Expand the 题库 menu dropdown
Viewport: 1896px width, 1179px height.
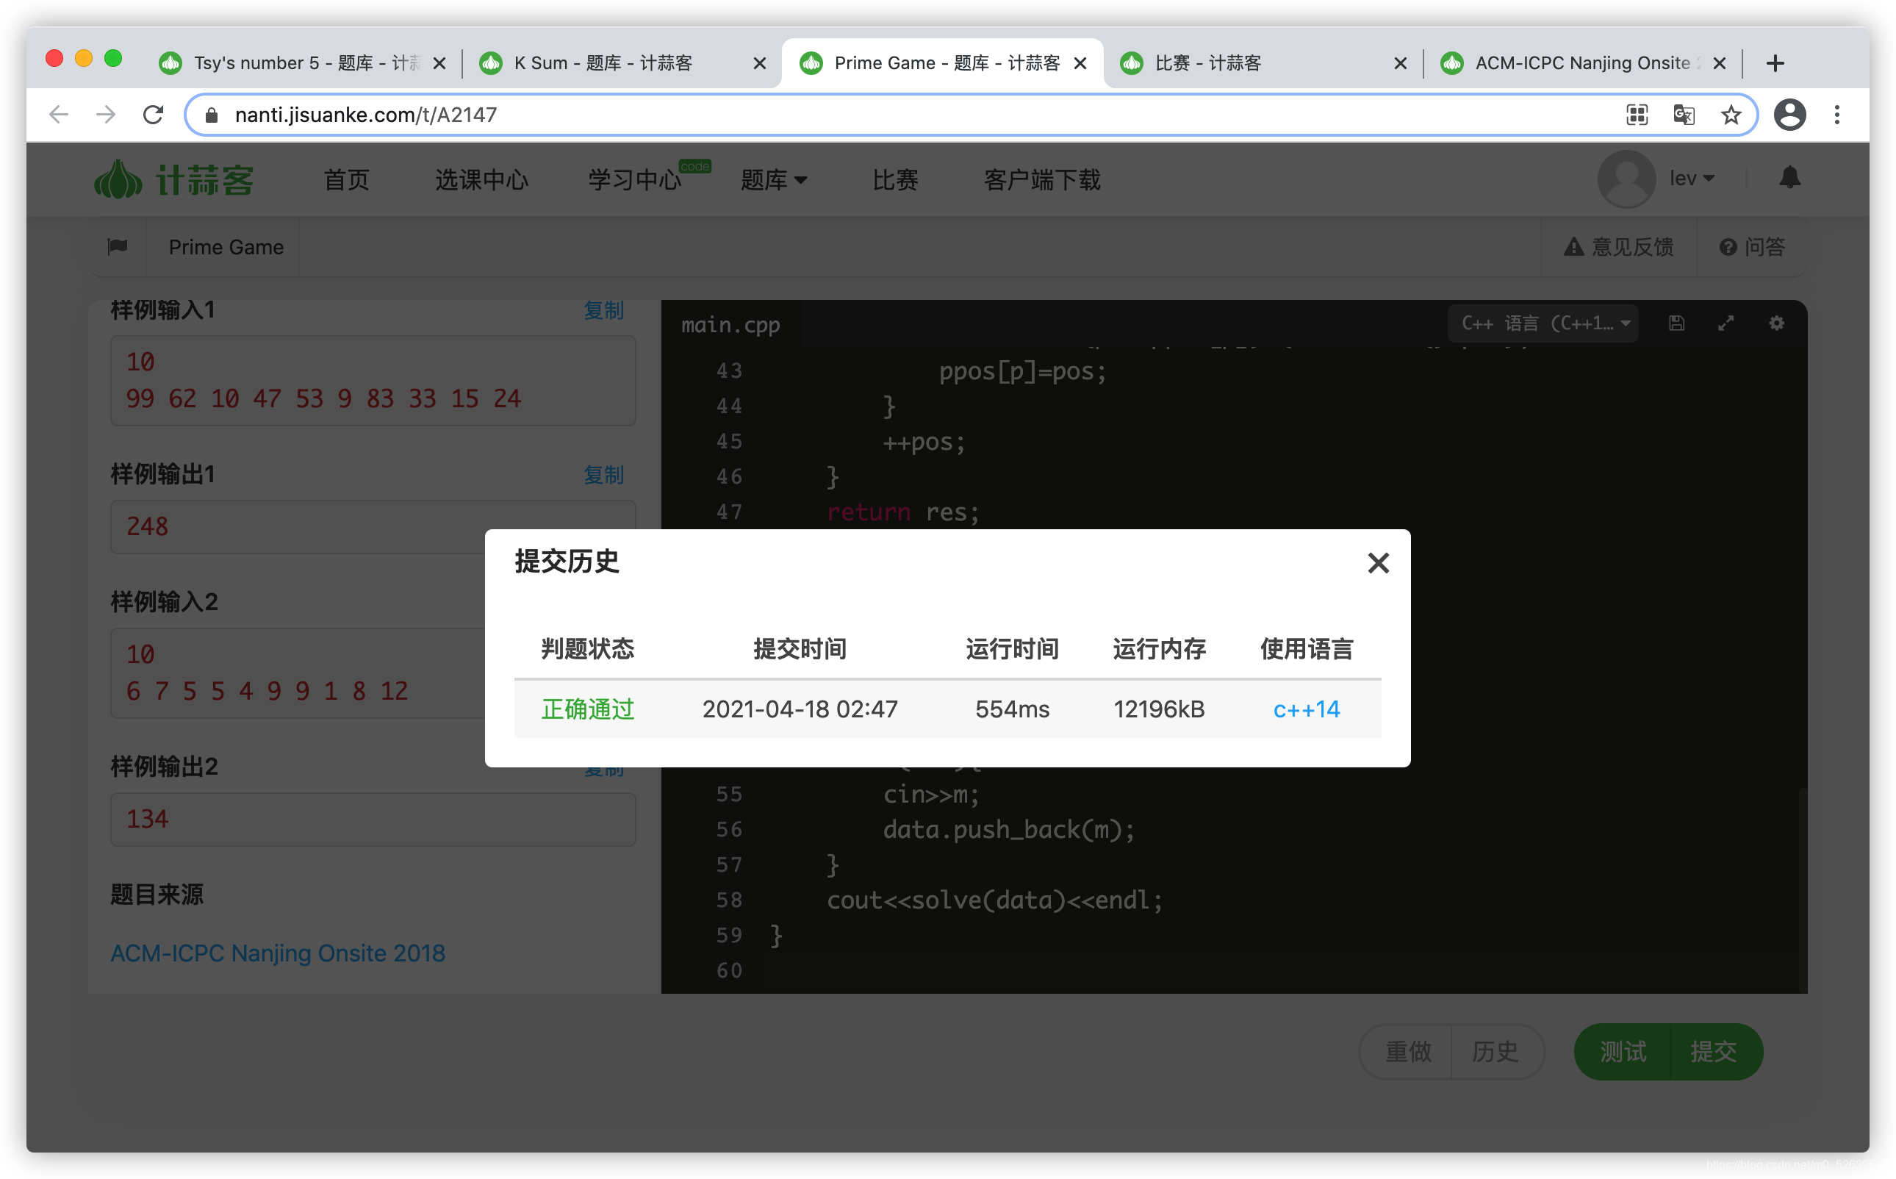pos(772,180)
